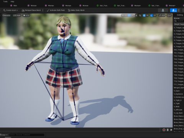Image resolution: width=184 pixels, height=138 pixels.
Task: Open the LOD Auto dropdown
Action: pos(17,15)
